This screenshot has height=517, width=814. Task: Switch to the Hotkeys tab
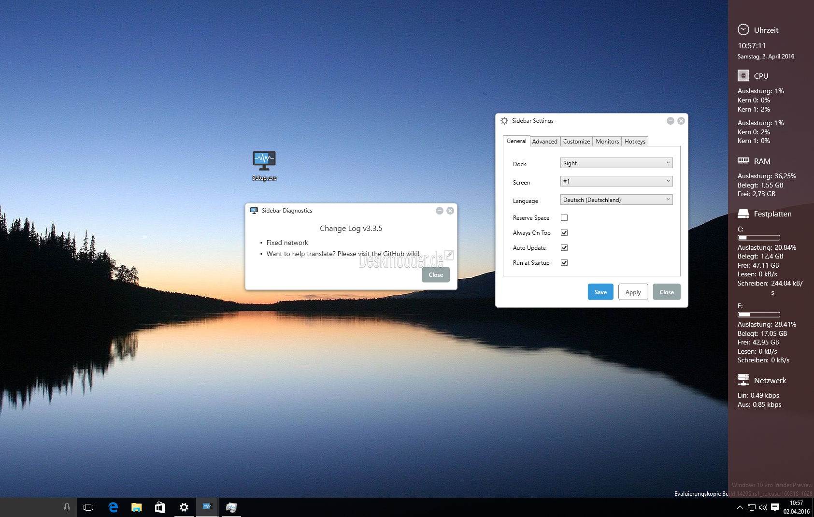(x=635, y=142)
